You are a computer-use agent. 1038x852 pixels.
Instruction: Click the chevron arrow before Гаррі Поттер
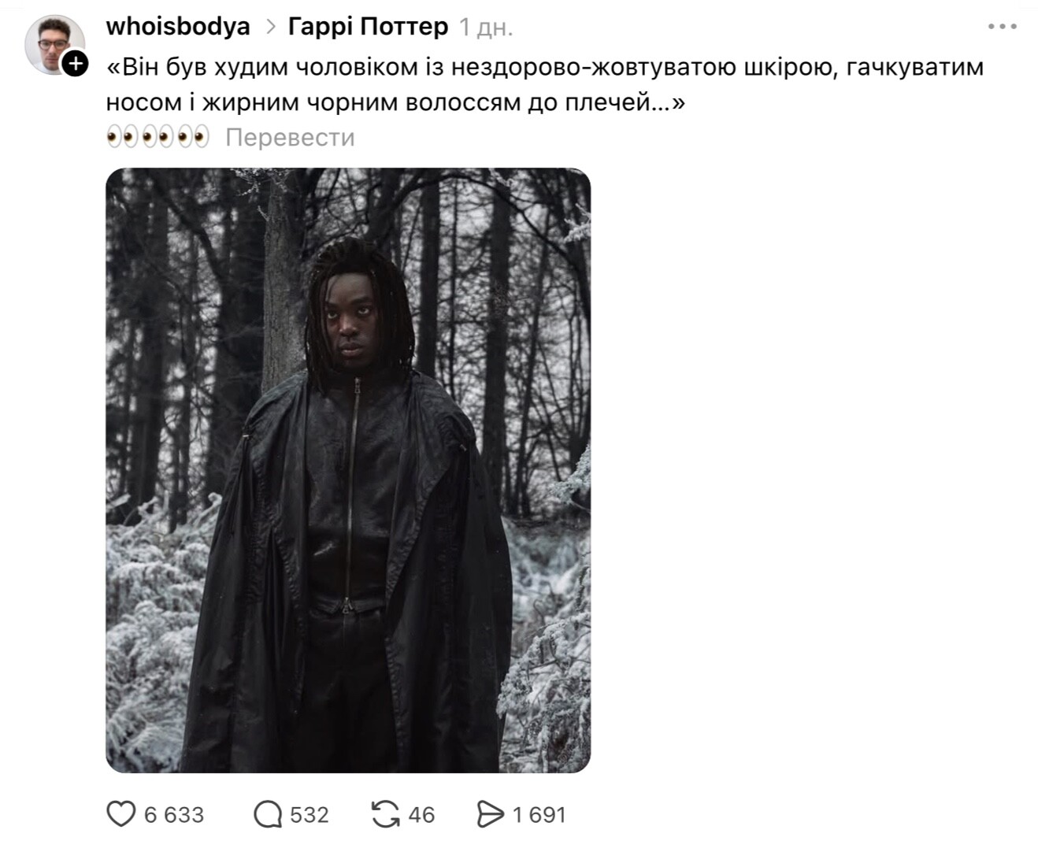271,27
